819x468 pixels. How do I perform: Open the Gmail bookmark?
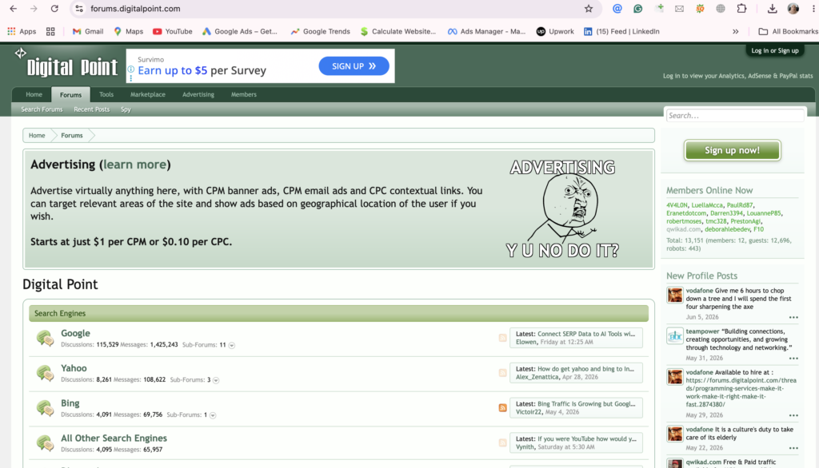pos(88,31)
